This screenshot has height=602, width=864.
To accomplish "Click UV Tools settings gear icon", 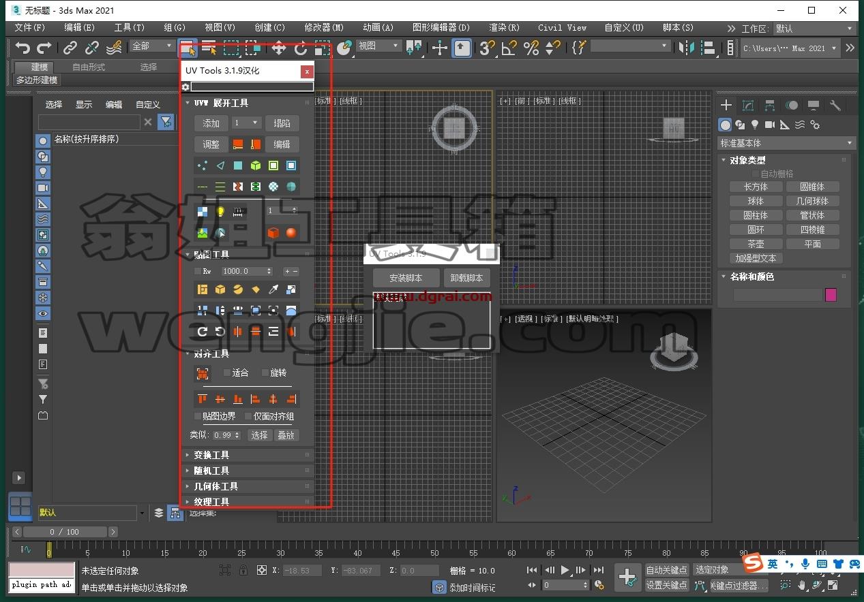I will coord(185,87).
